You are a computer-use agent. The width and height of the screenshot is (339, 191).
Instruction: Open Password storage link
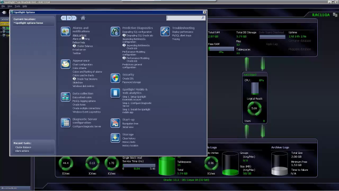click(x=131, y=82)
